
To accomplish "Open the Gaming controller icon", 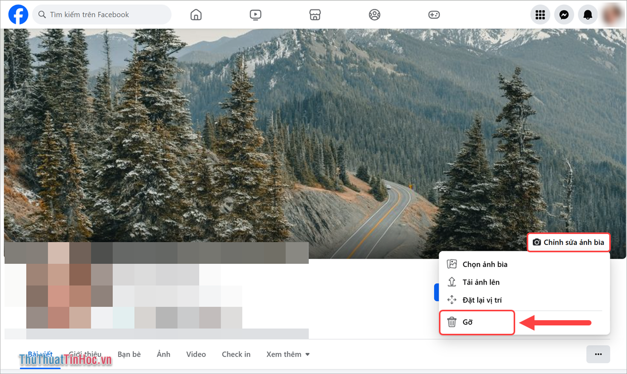I will point(434,15).
